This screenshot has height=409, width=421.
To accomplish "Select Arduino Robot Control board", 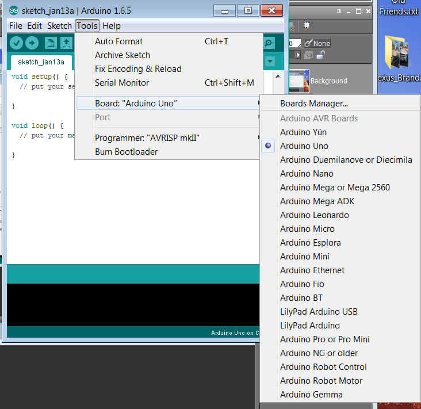I will coord(340,367).
